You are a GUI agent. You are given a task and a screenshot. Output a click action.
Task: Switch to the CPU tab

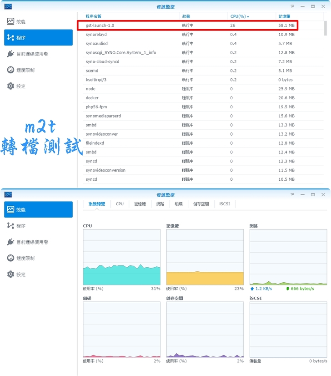(x=120, y=204)
